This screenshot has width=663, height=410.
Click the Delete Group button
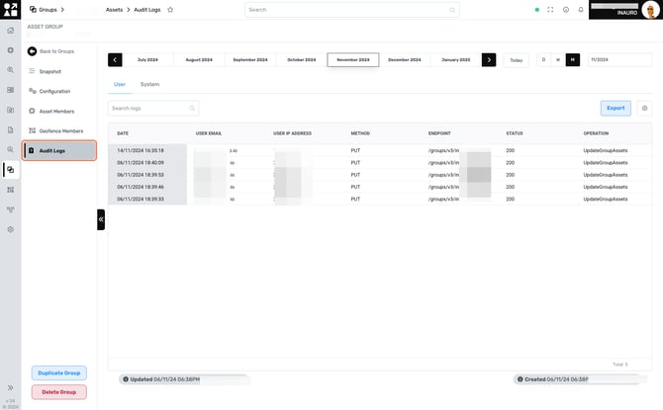[x=59, y=392]
